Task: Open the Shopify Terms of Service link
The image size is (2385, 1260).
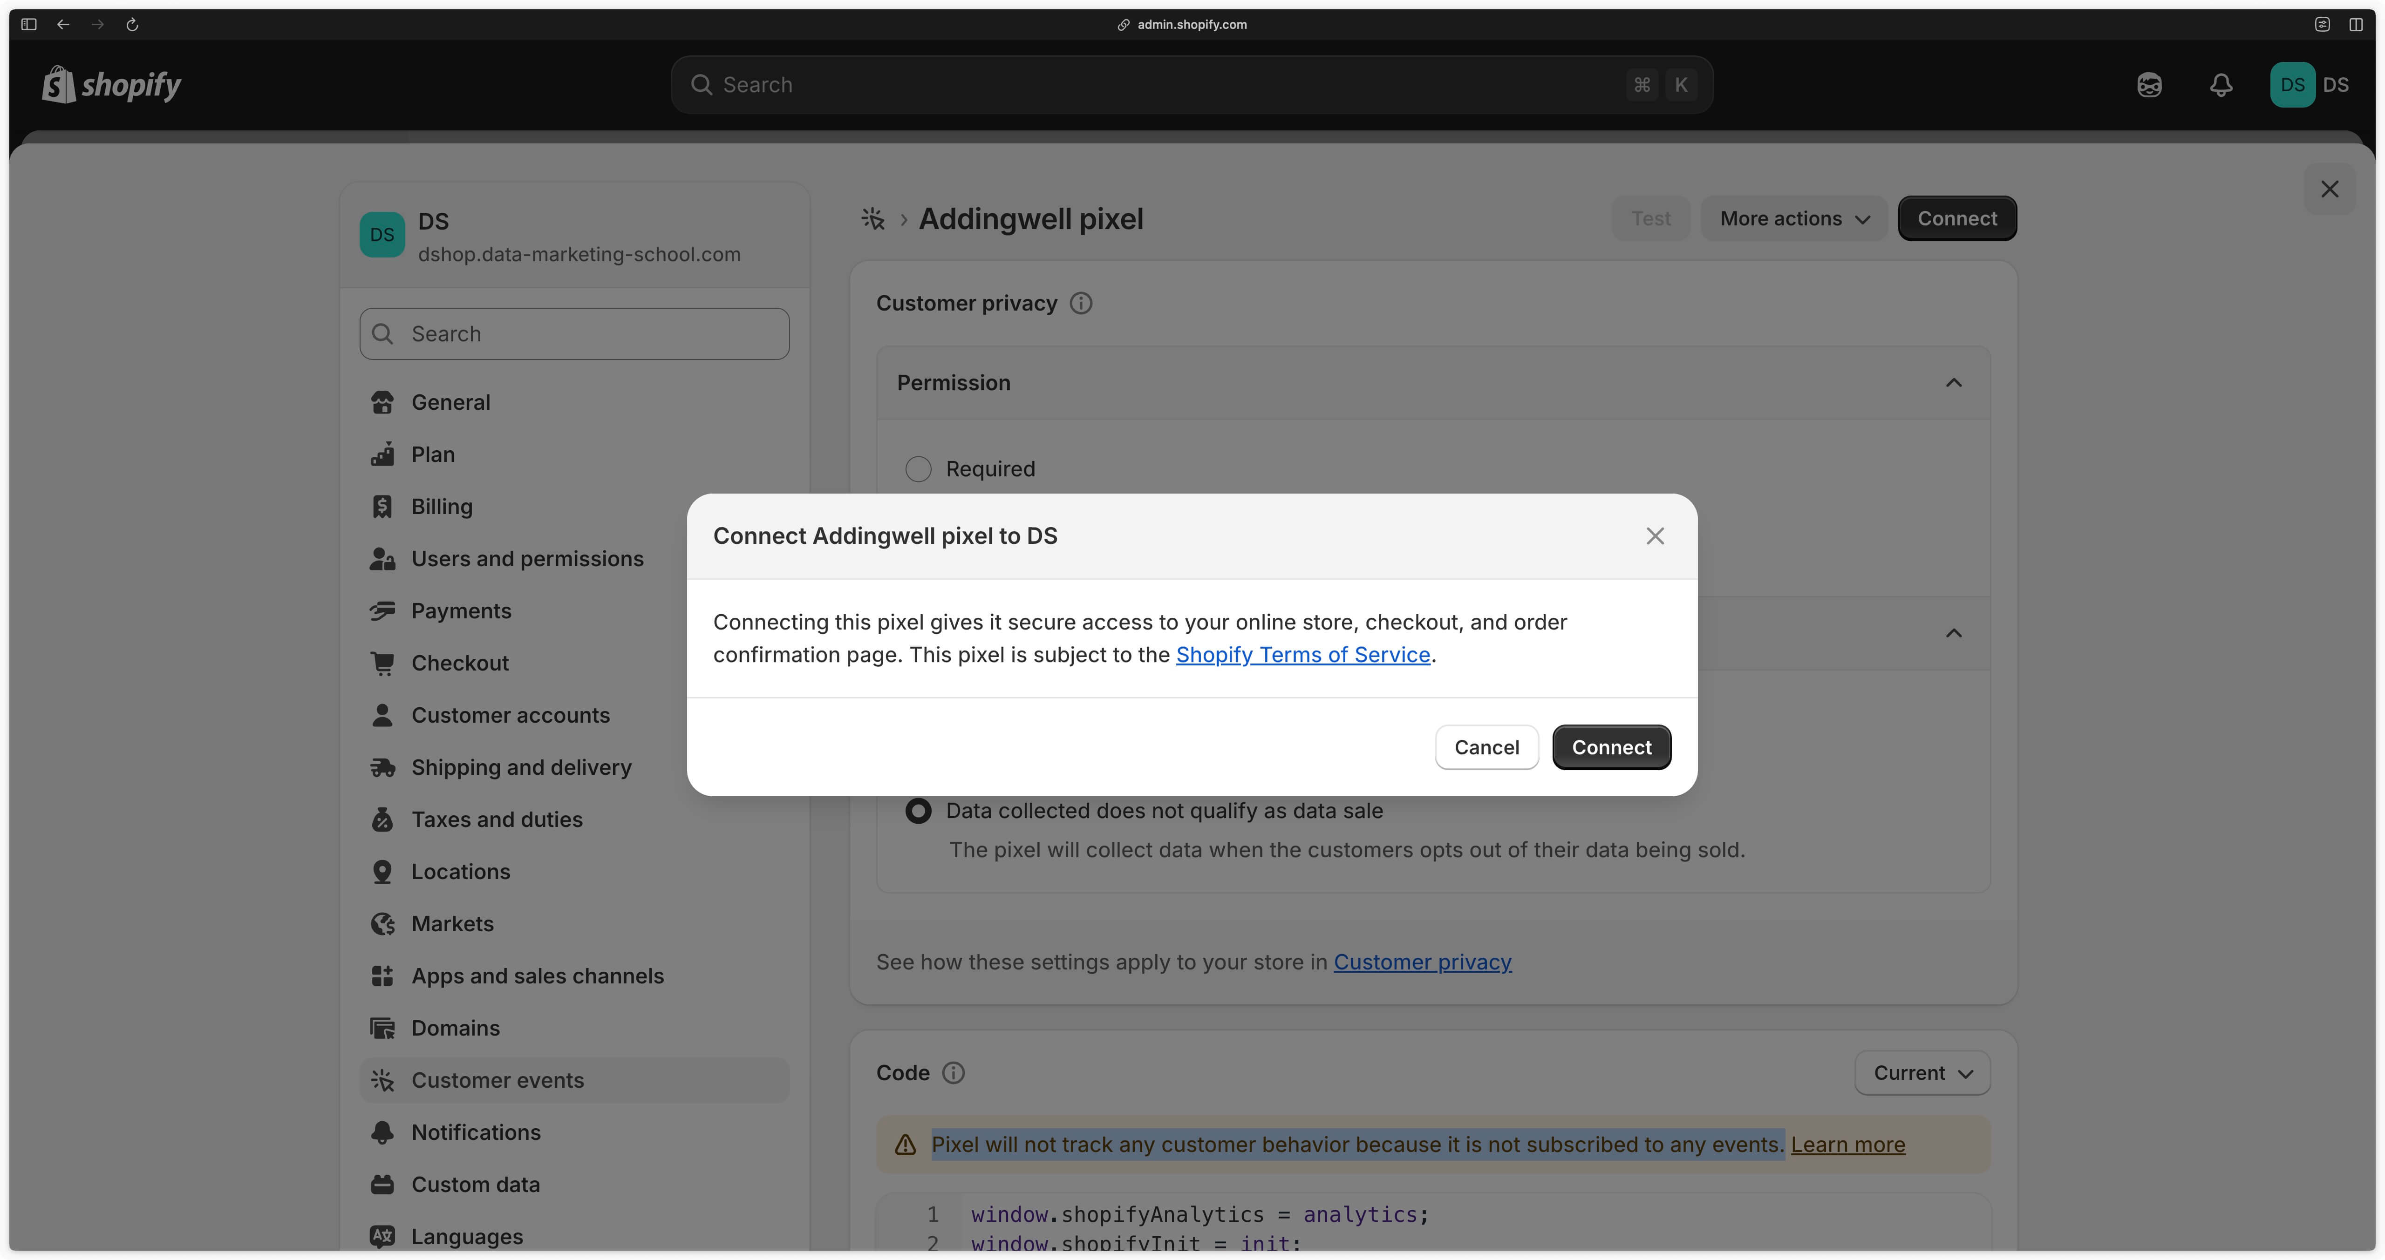Action: click(x=1303, y=655)
